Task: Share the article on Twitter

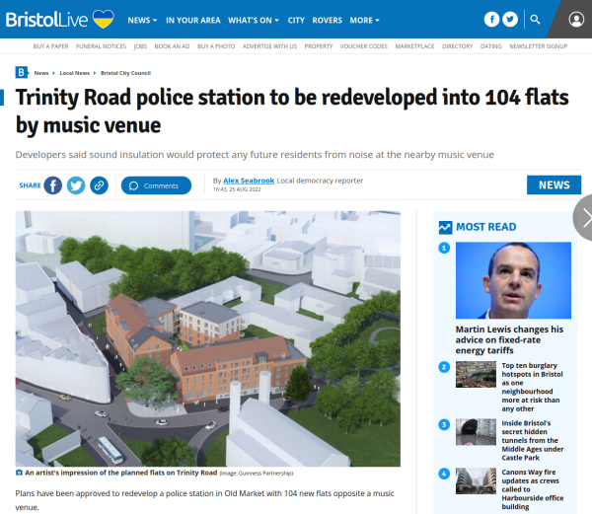Action: click(x=76, y=185)
